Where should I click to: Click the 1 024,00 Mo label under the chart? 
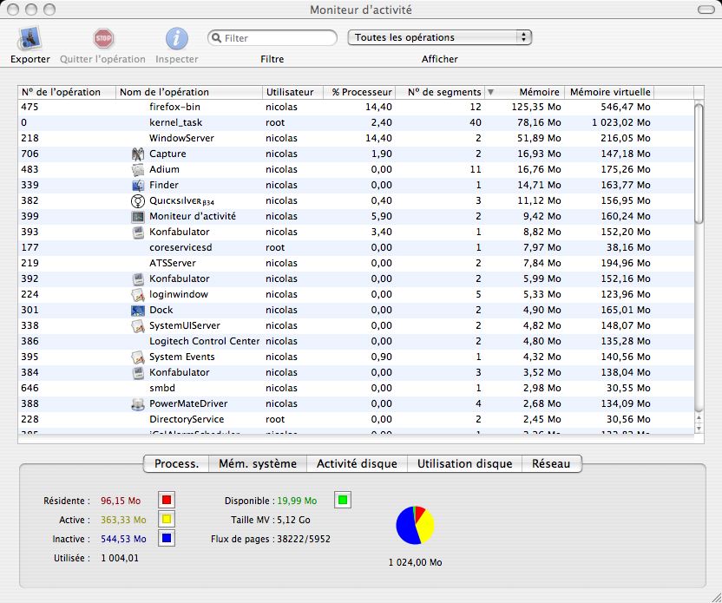416,562
